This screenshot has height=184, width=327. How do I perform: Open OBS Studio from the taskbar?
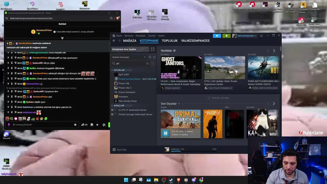coord(164,180)
